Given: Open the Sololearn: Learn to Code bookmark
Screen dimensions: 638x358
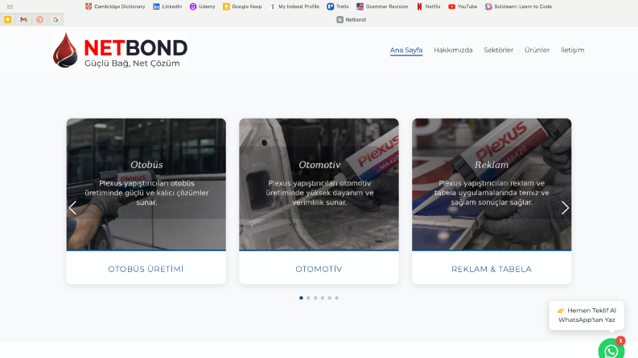Looking at the screenshot, I should pyautogui.click(x=518, y=6).
